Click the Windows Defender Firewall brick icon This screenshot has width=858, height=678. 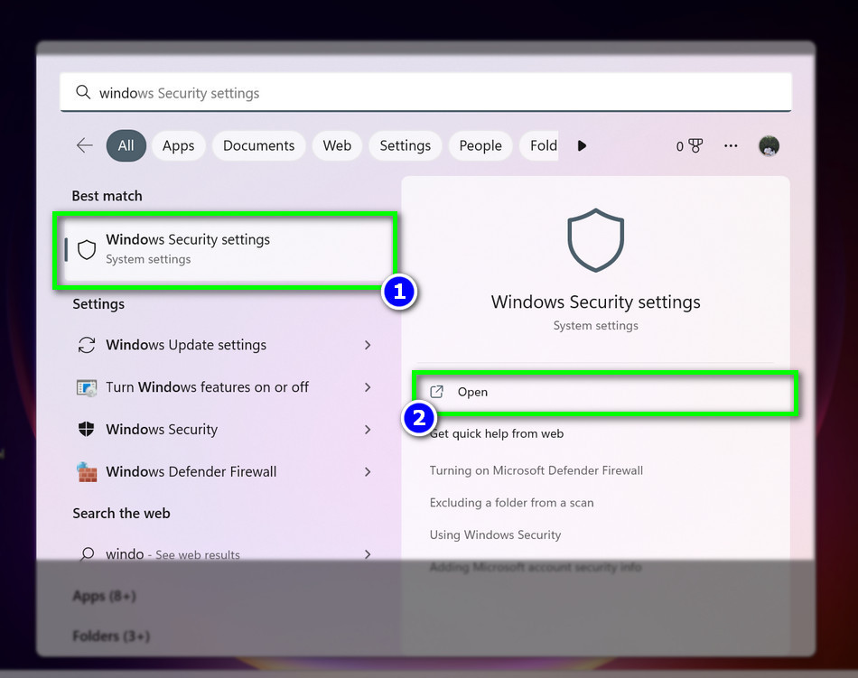[87, 471]
